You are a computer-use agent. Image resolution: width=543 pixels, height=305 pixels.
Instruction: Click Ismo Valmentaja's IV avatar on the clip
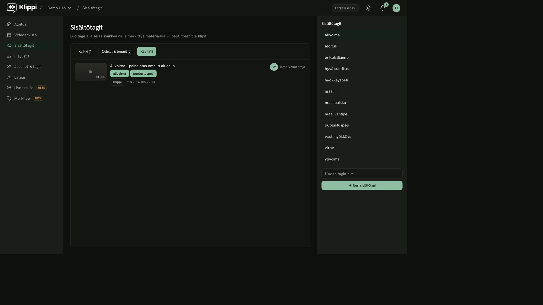tap(274, 67)
